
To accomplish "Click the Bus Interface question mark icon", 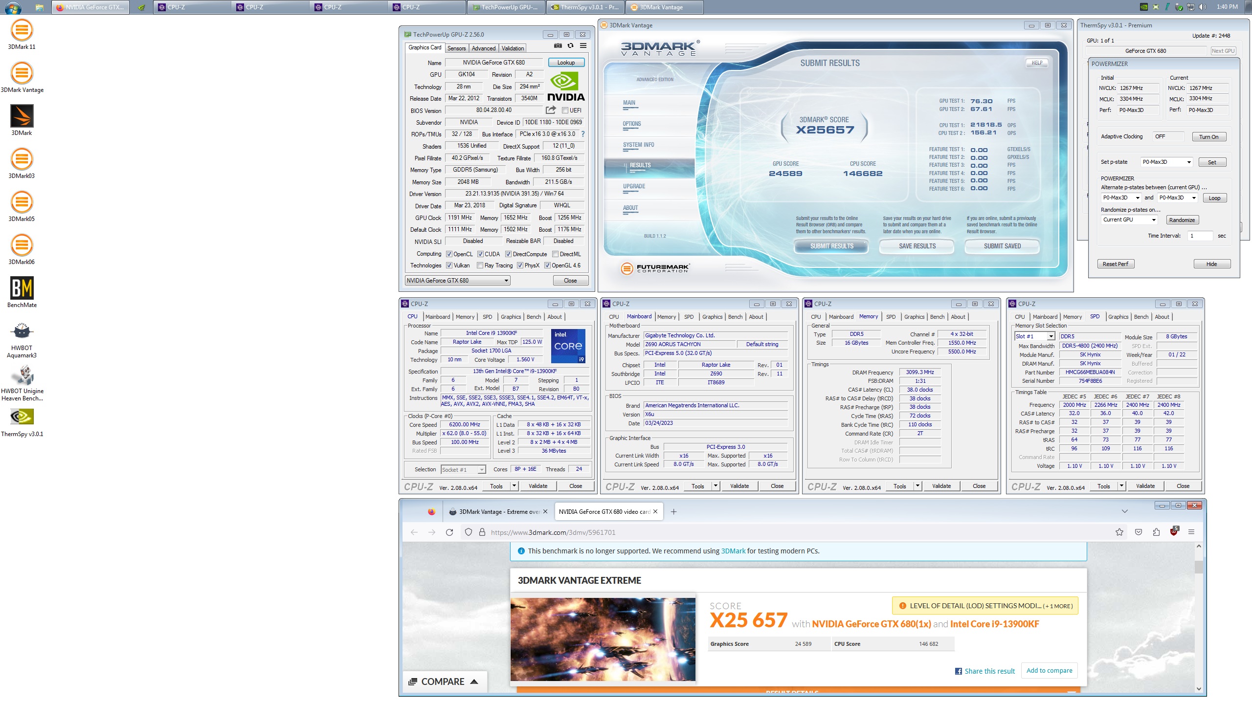I will click(x=582, y=134).
